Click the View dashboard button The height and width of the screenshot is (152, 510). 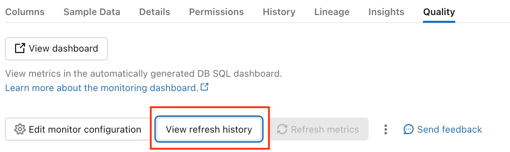[56, 48]
